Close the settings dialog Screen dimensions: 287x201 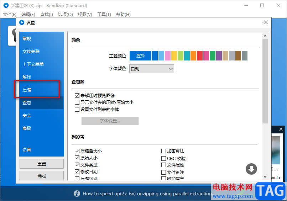click(266, 22)
